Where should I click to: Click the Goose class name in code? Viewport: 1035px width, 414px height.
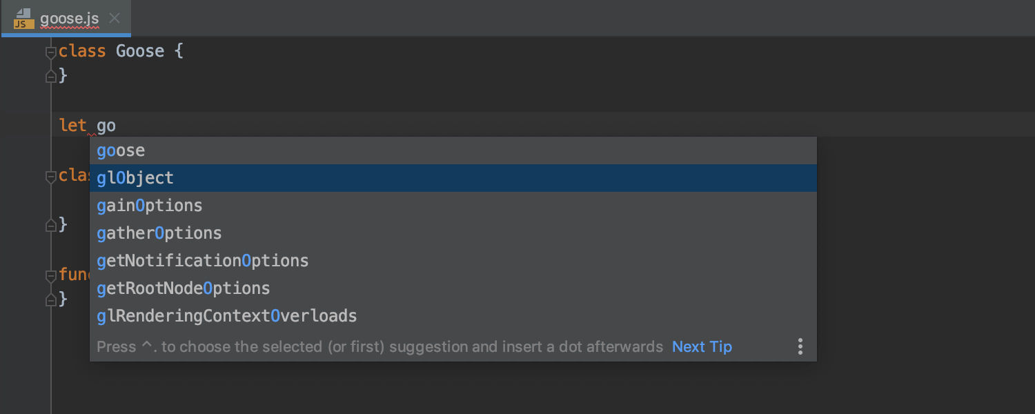(140, 51)
